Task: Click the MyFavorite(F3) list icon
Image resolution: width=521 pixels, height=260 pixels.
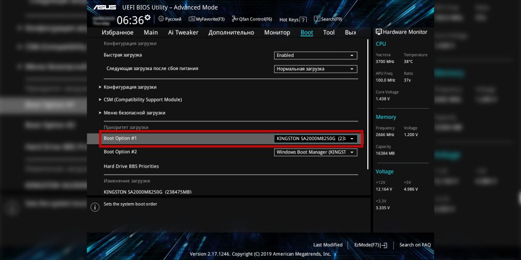Action: (192, 19)
